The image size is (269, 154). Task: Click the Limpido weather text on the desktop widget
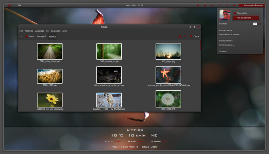click(135, 130)
